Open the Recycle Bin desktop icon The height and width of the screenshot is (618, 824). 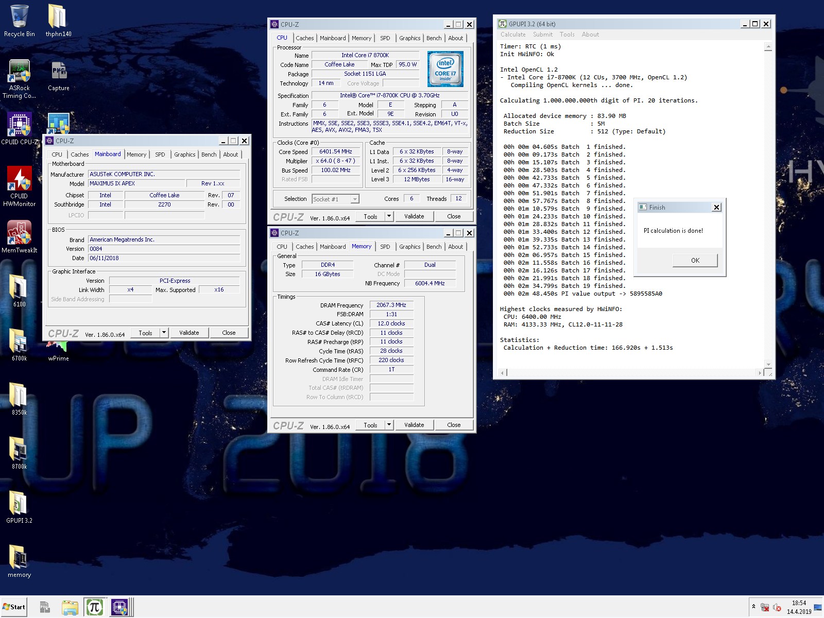(x=19, y=21)
